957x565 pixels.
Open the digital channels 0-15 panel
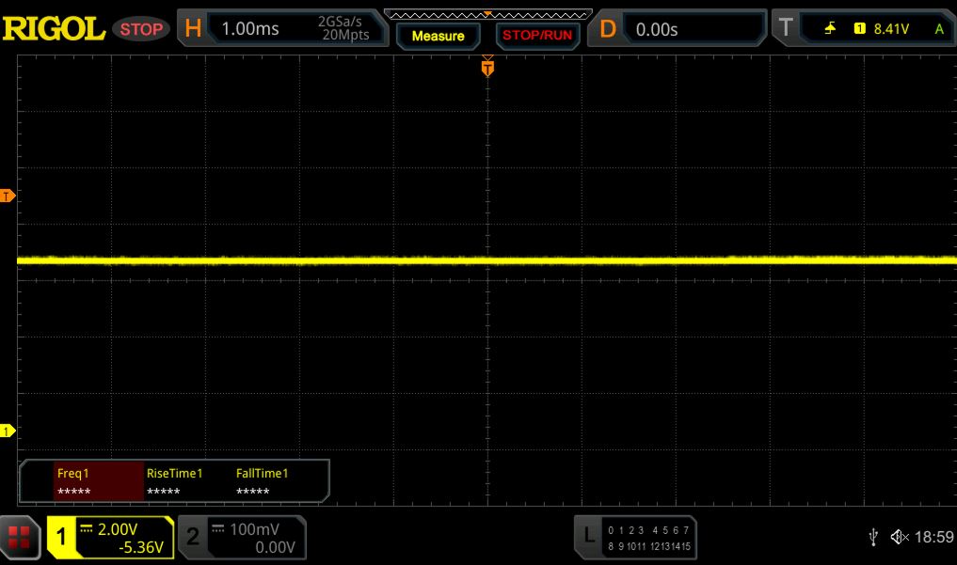pos(648,538)
